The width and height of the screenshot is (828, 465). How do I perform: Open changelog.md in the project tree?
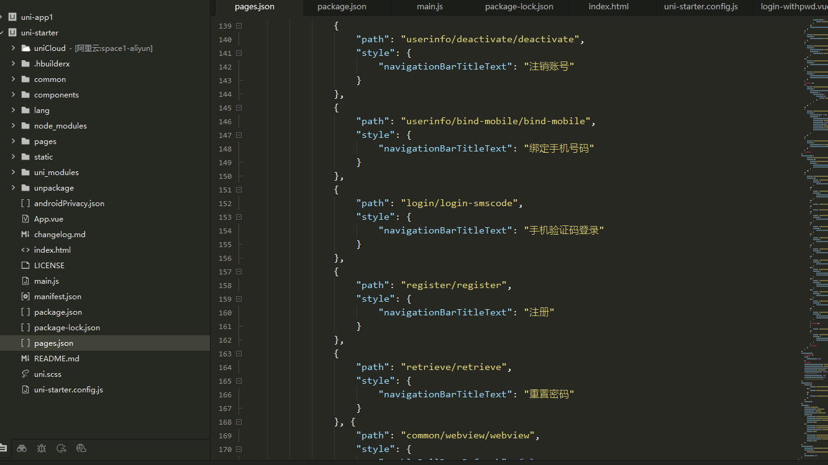coord(60,235)
